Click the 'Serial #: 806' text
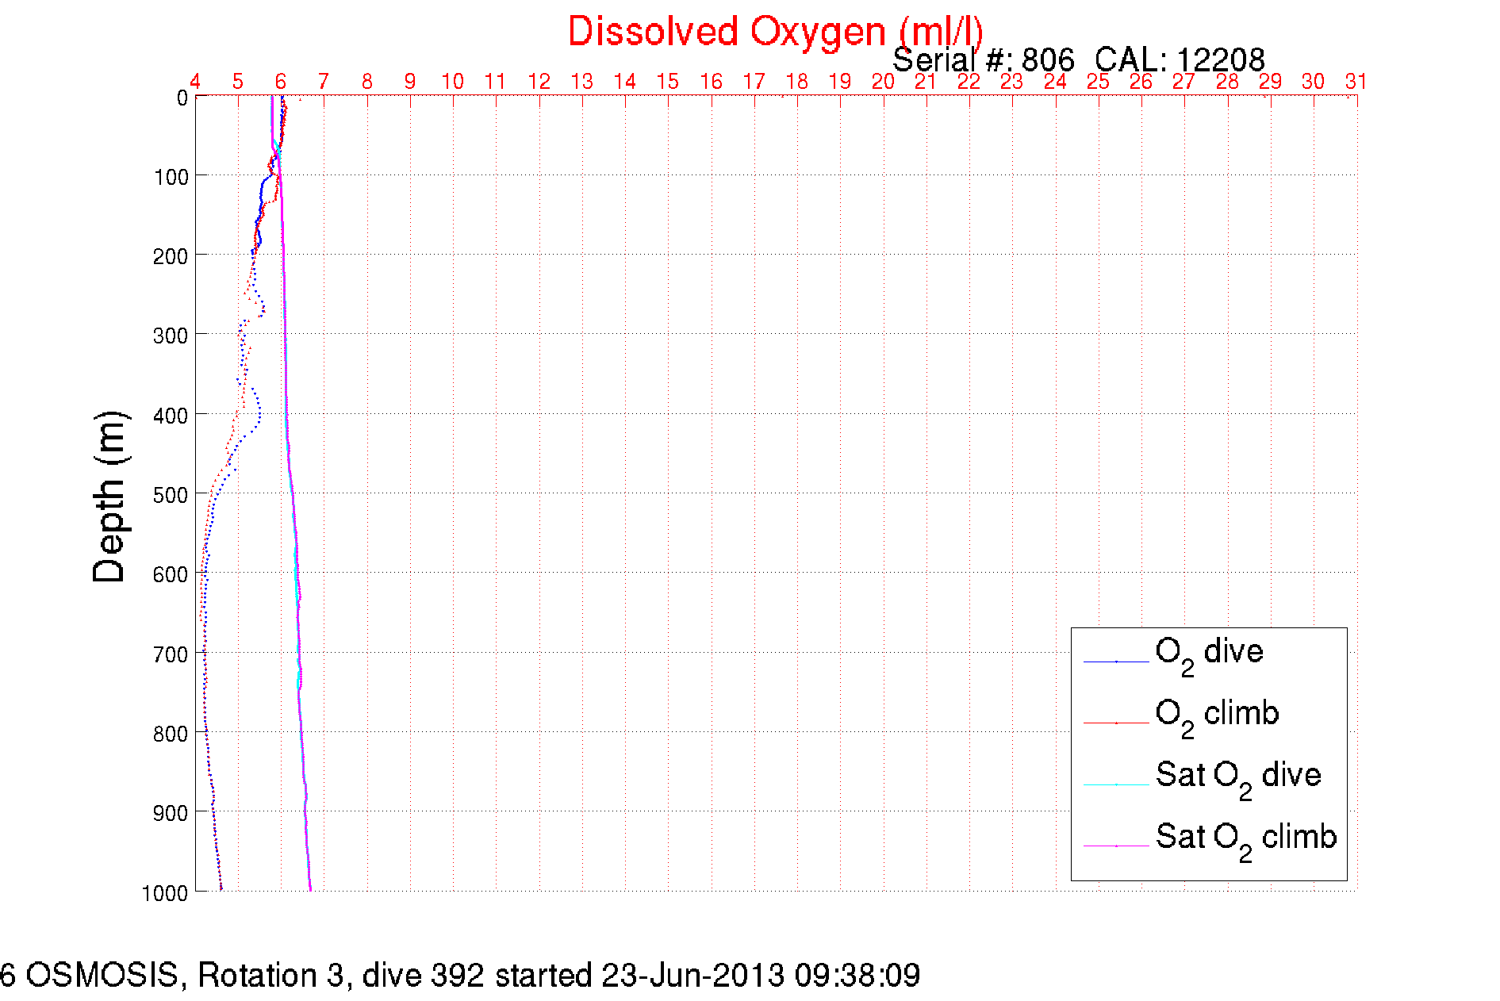This screenshot has width=1500, height=1001. click(984, 60)
